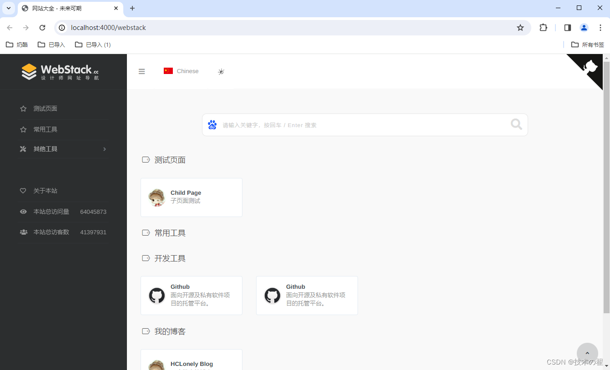Click the Baidu search engine icon

[x=212, y=124]
